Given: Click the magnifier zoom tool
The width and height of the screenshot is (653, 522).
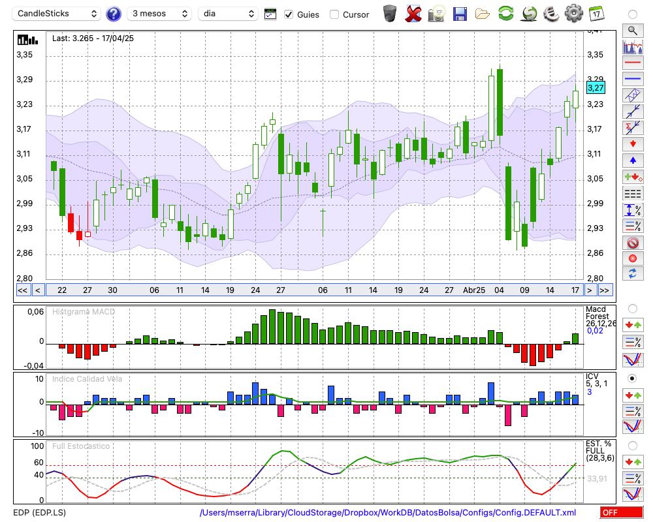Looking at the screenshot, I should click(633, 31).
